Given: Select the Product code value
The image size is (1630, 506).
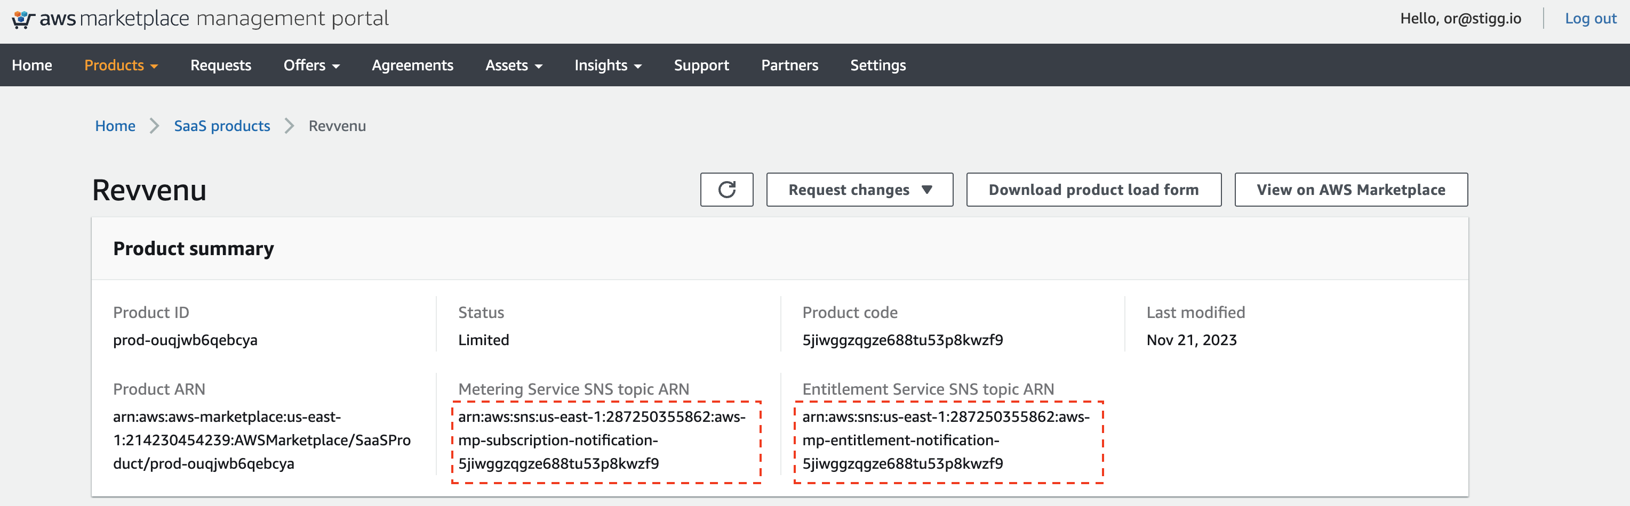Looking at the screenshot, I should pyautogui.click(x=902, y=340).
